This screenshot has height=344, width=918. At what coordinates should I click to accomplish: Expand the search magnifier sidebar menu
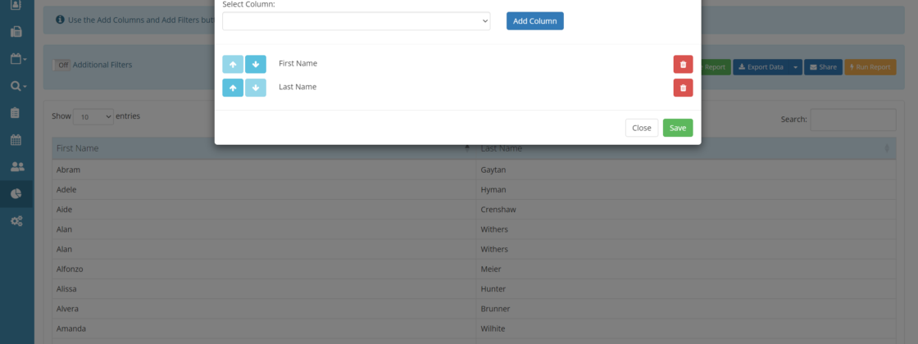(x=17, y=85)
